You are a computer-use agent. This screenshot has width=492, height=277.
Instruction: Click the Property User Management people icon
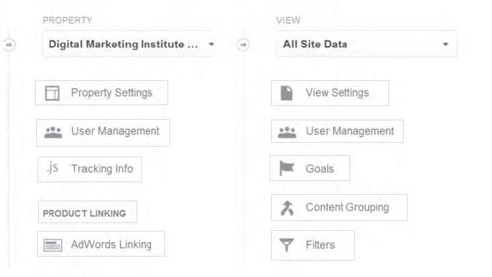(x=53, y=132)
